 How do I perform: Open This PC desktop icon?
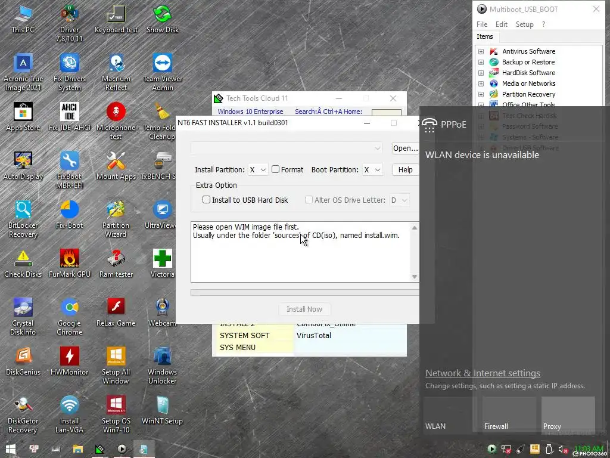click(23, 18)
